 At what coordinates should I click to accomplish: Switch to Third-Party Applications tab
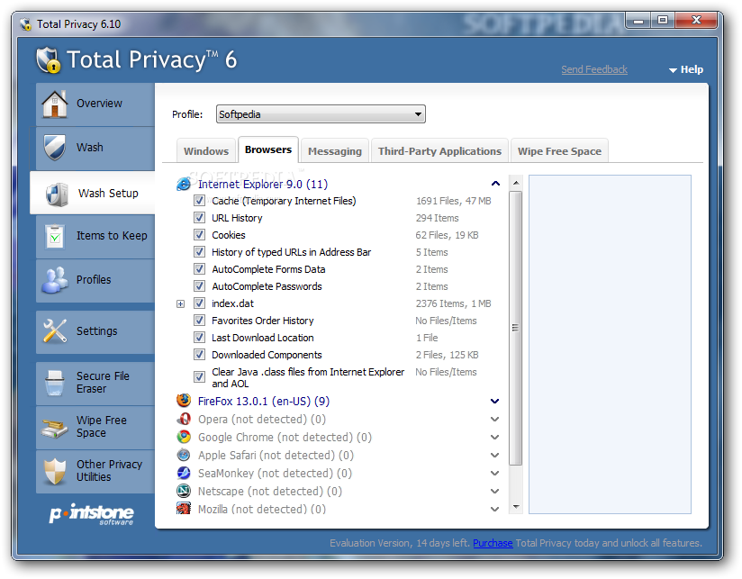[x=439, y=151]
